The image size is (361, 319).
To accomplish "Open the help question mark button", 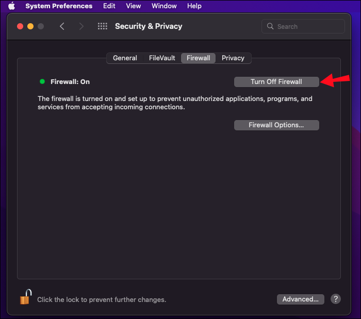I will coord(335,299).
